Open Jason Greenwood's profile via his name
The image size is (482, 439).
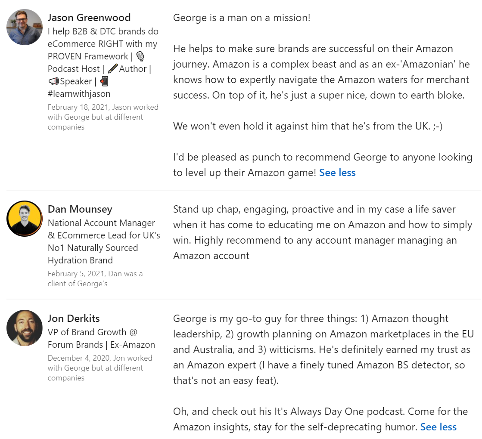coord(89,18)
